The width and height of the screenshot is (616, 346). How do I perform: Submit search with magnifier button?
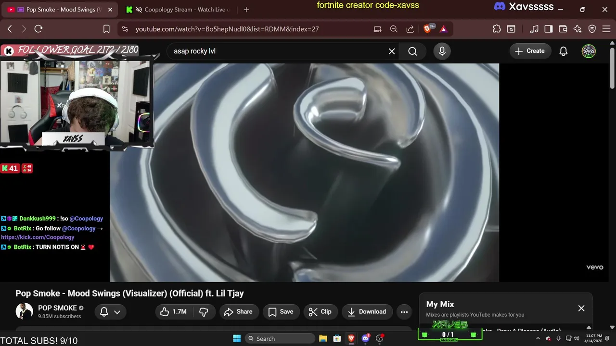coord(412,51)
